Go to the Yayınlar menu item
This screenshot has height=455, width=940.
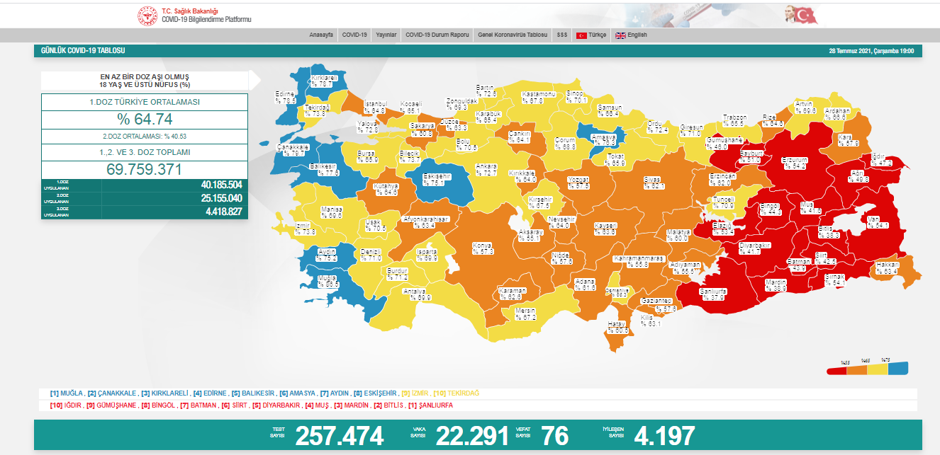point(386,35)
